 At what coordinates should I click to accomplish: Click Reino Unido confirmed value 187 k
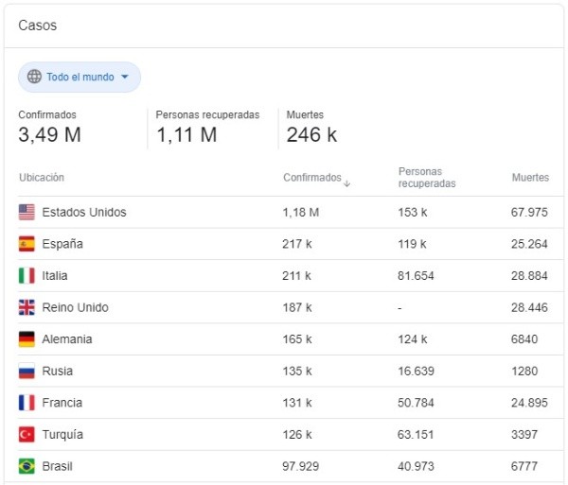point(297,307)
